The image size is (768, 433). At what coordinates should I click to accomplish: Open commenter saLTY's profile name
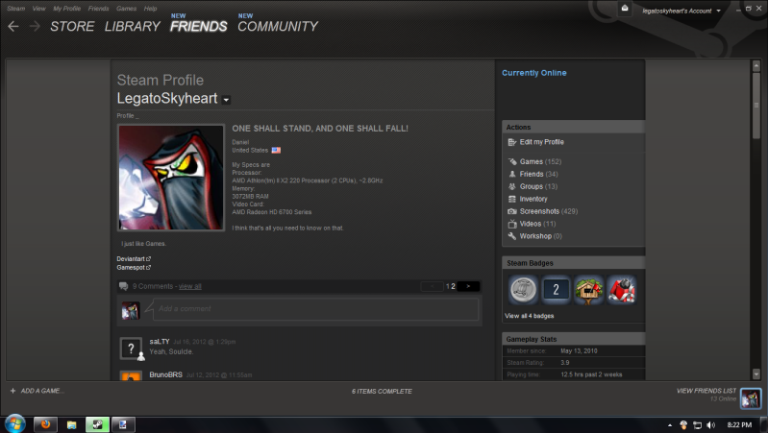160,342
